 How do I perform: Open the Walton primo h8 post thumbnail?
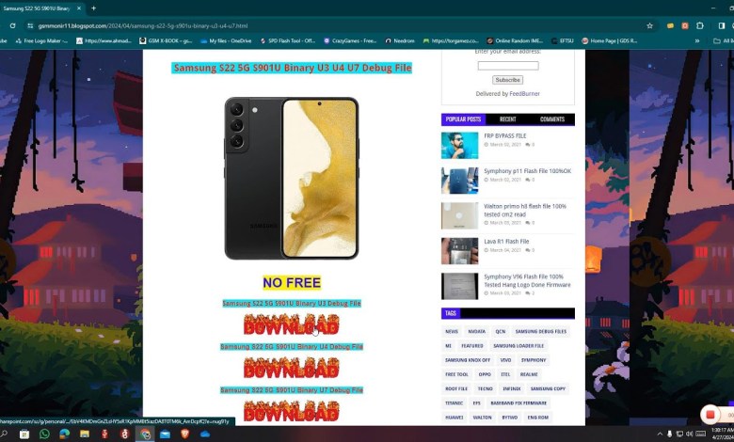[459, 215]
